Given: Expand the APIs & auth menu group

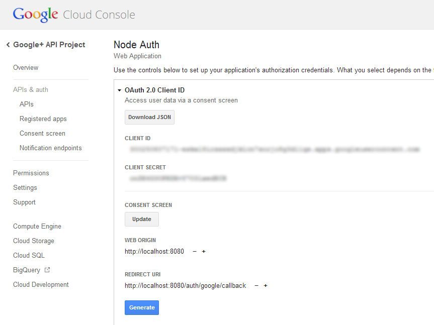Looking at the screenshot, I should (x=31, y=89).
